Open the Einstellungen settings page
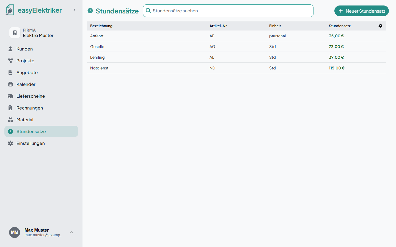The height and width of the screenshot is (247, 396). click(41, 143)
